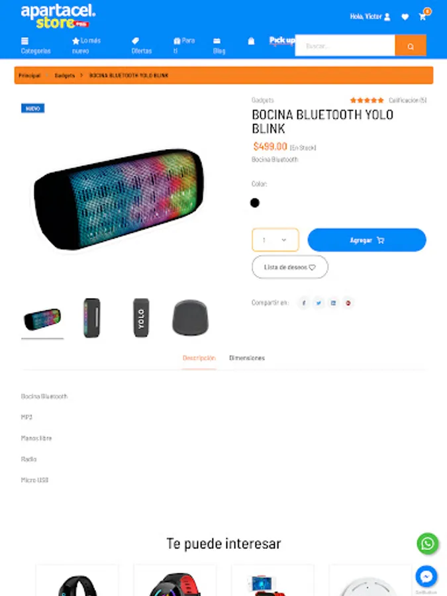Share product on Twitter

click(x=319, y=303)
